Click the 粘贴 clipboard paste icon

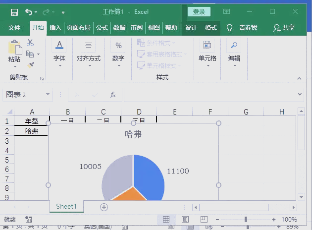click(15, 47)
